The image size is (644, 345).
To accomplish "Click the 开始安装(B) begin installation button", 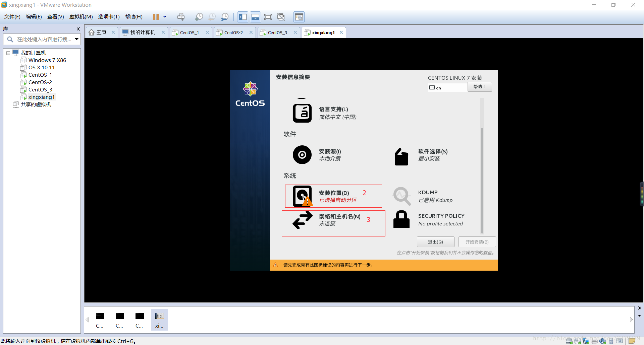I will (x=477, y=242).
